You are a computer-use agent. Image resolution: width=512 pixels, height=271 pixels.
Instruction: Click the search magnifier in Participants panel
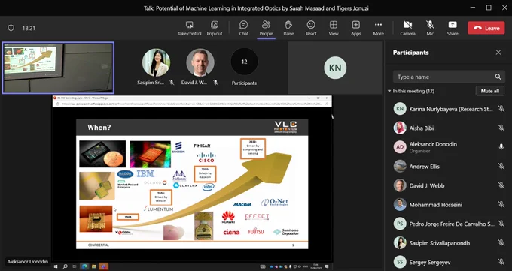click(498, 77)
